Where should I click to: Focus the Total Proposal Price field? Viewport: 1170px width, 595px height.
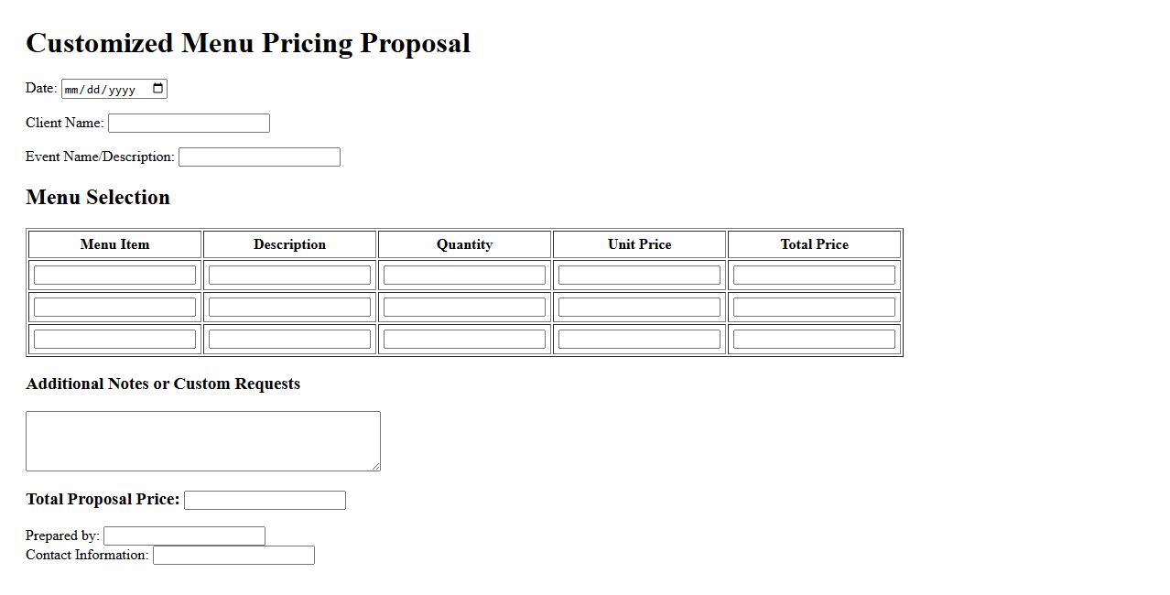[x=265, y=500]
